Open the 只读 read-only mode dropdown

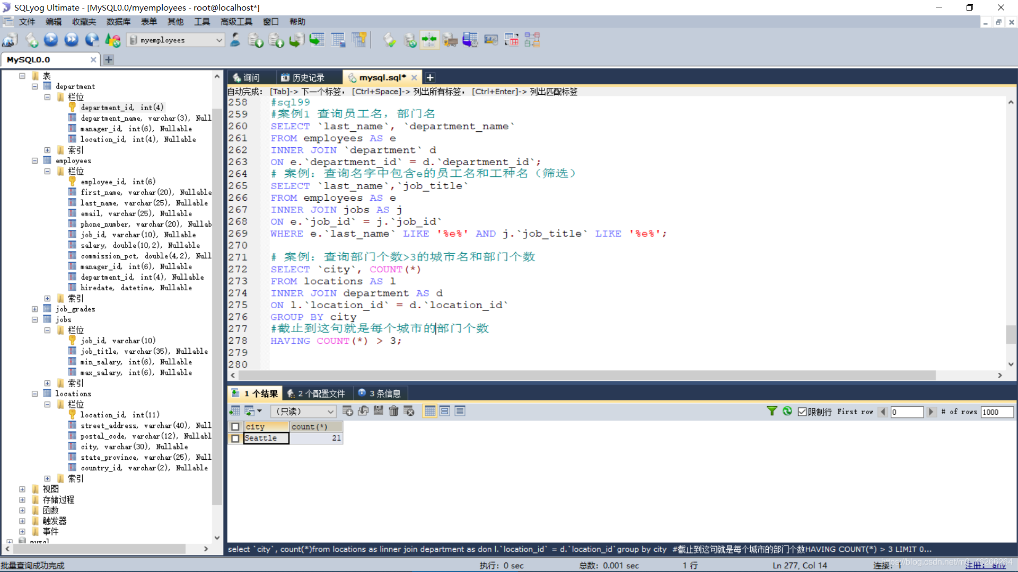pyautogui.click(x=303, y=412)
